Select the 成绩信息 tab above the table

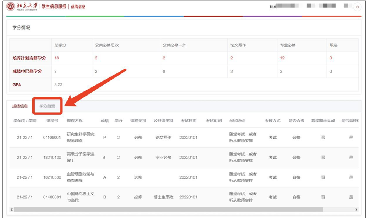pos(20,106)
